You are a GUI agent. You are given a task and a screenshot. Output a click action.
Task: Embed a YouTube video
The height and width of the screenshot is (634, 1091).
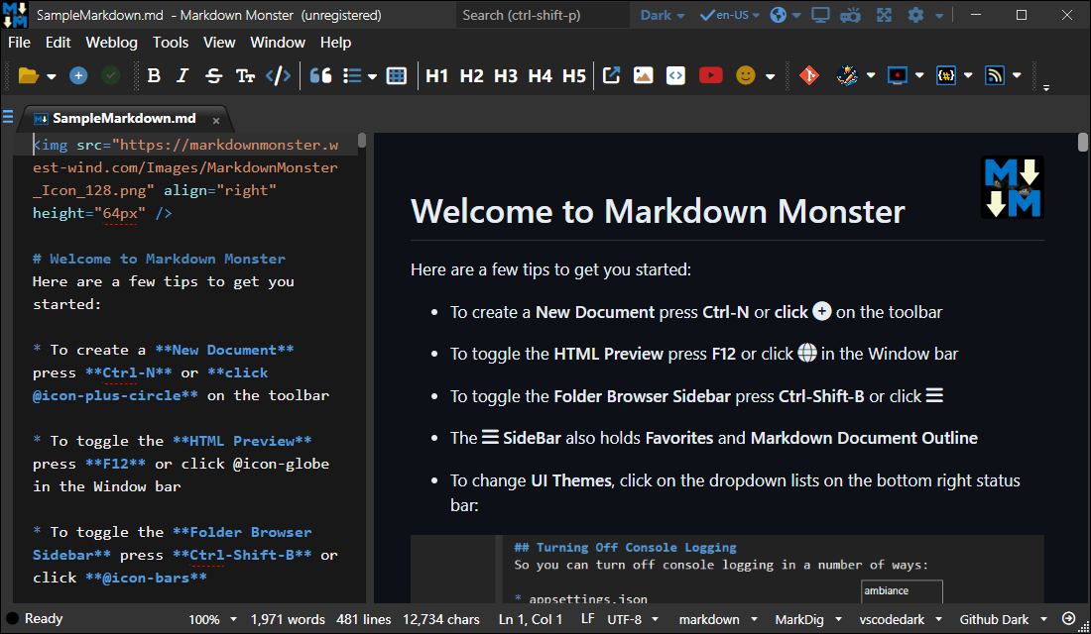(x=710, y=75)
